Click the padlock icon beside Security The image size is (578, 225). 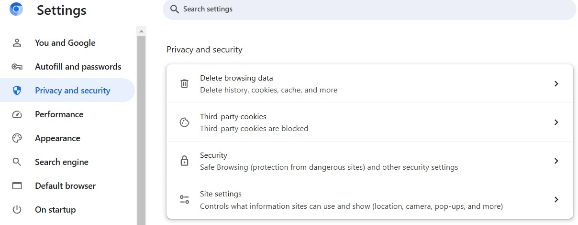[x=184, y=161]
